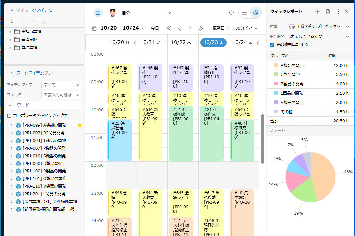Click the キーワード search field
The width and height of the screenshot is (355, 236).
click(44, 105)
